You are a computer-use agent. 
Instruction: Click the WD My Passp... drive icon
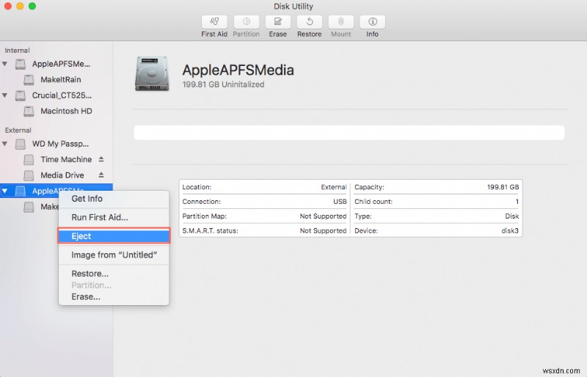click(x=21, y=144)
